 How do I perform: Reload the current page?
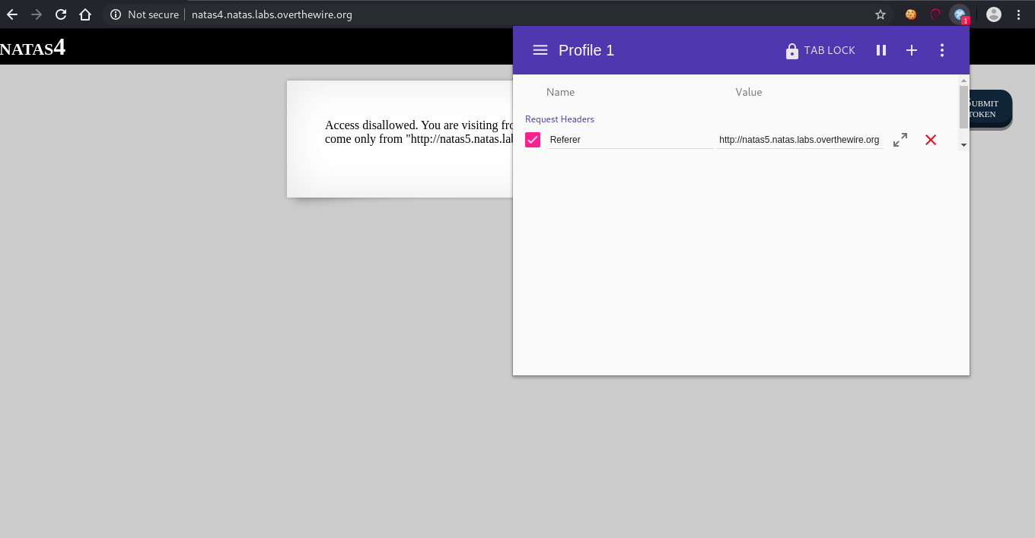61,14
